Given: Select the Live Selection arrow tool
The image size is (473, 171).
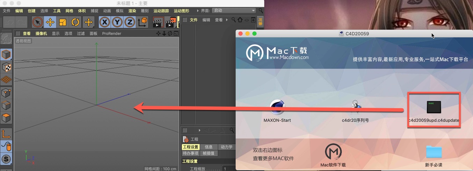Looking at the screenshot, I should 37,22.
